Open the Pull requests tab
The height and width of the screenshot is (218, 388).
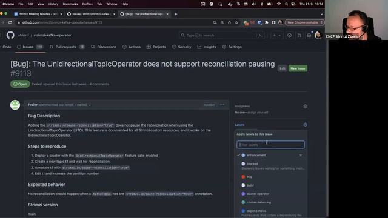click(67, 47)
